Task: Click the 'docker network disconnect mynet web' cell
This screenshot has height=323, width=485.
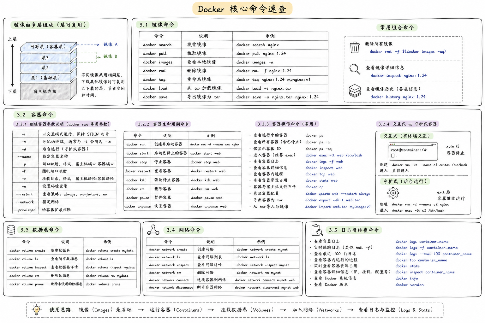Action: point(266,287)
